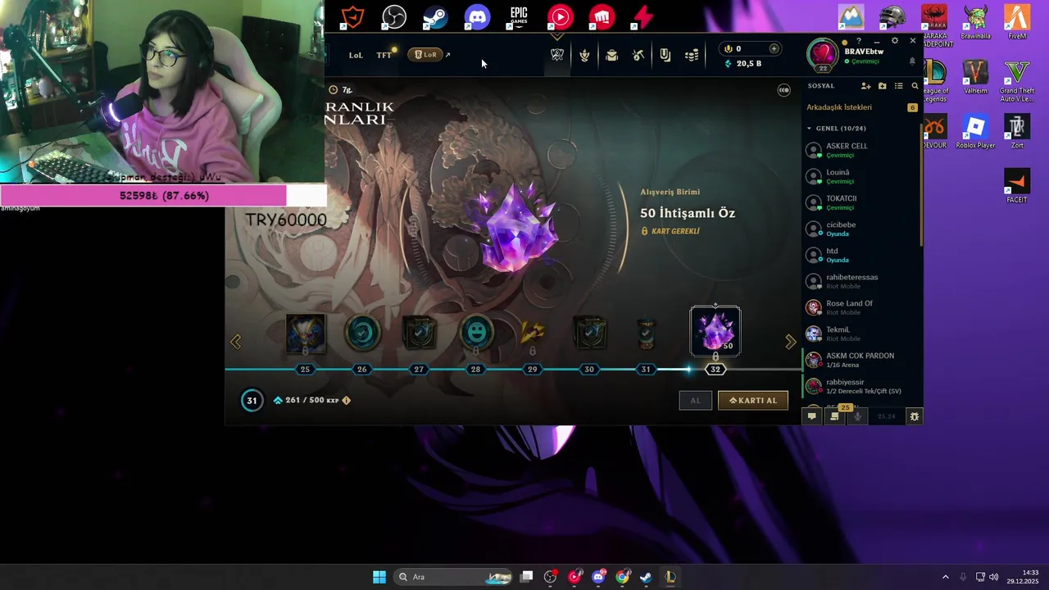Open the Store coins icon

[x=693, y=55]
